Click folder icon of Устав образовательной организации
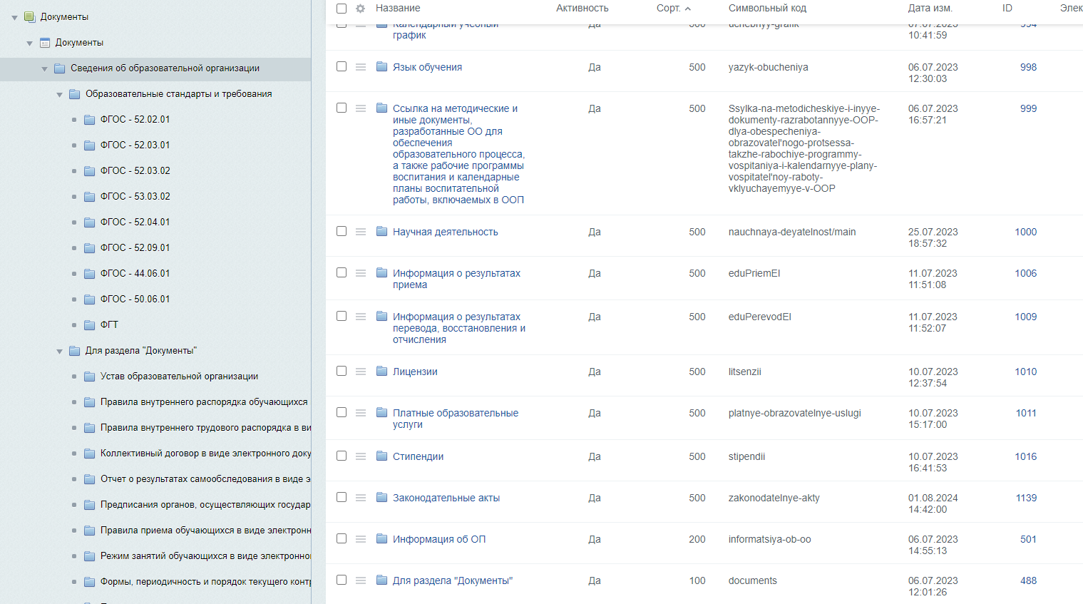This screenshot has width=1083, height=604. pos(90,377)
